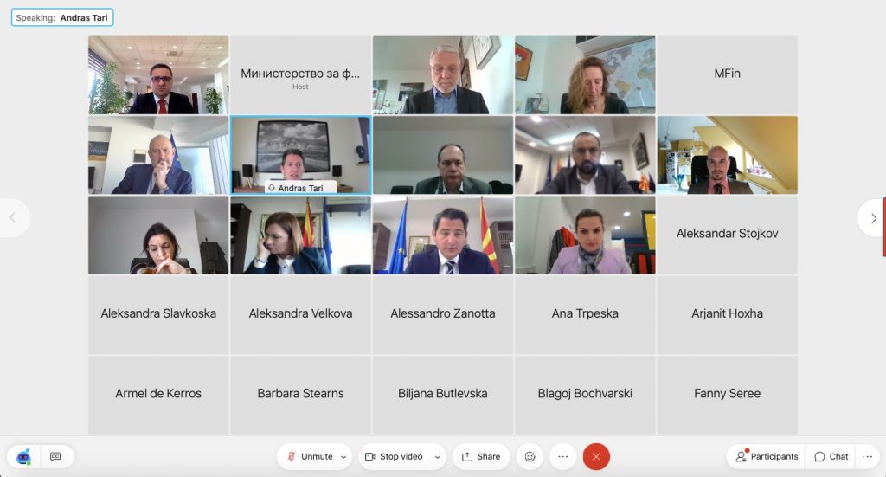Expand video options arrow next to Stop video

point(437,456)
